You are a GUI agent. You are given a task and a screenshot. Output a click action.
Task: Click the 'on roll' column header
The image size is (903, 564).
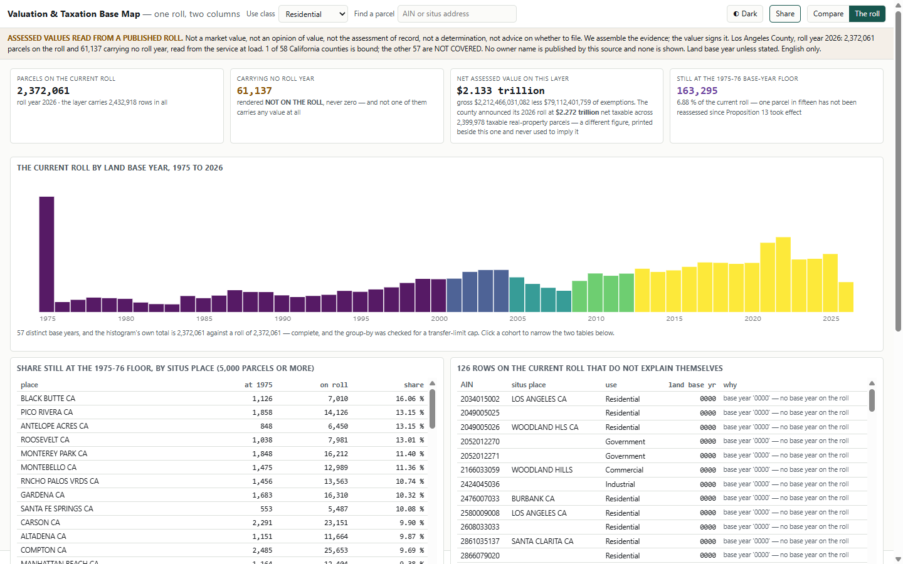[x=334, y=385]
